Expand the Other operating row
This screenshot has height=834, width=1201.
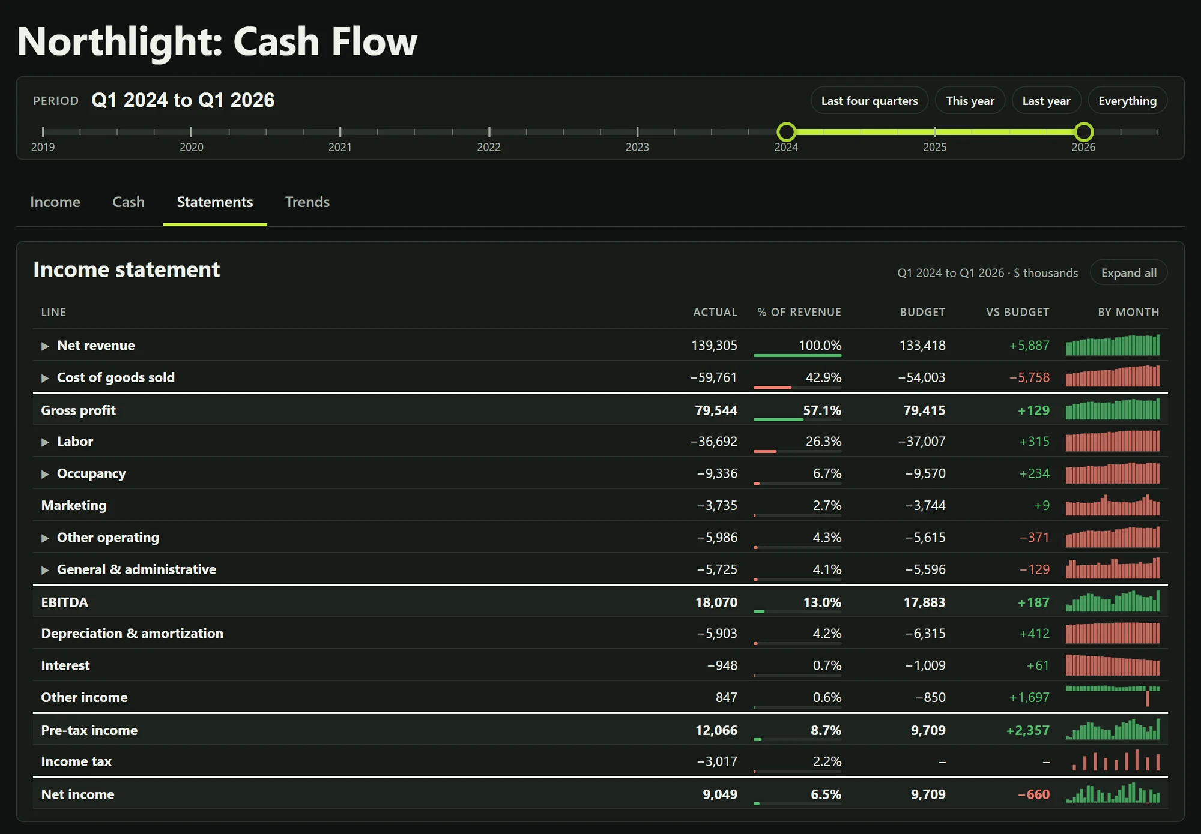(45, 538)
